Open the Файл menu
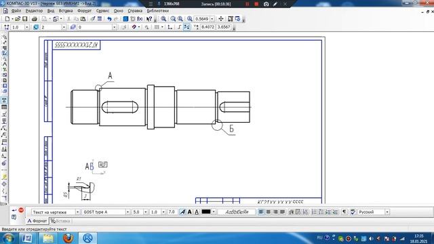 (16, 11)
